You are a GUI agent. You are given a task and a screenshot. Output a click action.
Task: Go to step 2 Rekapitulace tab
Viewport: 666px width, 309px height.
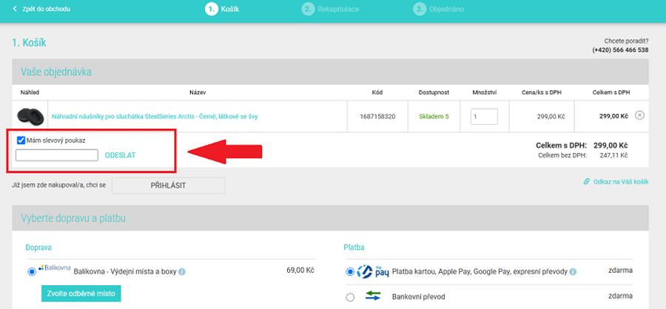332,9
